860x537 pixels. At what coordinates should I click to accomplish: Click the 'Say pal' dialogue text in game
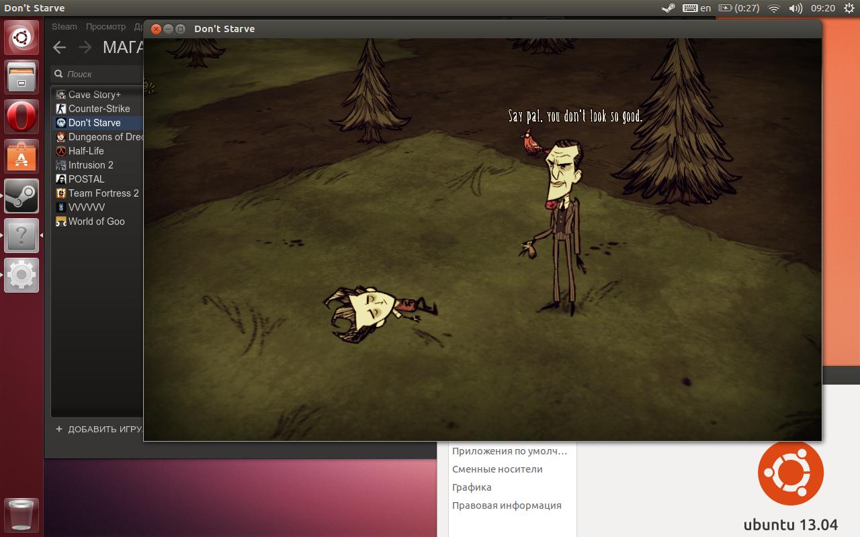pos(575,116)
